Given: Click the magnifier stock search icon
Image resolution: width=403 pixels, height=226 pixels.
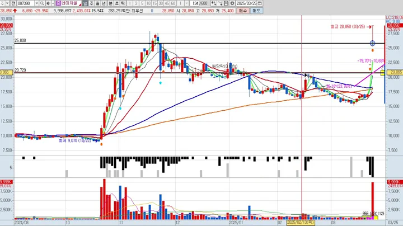Looking at the screenshot, I should (42, 3).
